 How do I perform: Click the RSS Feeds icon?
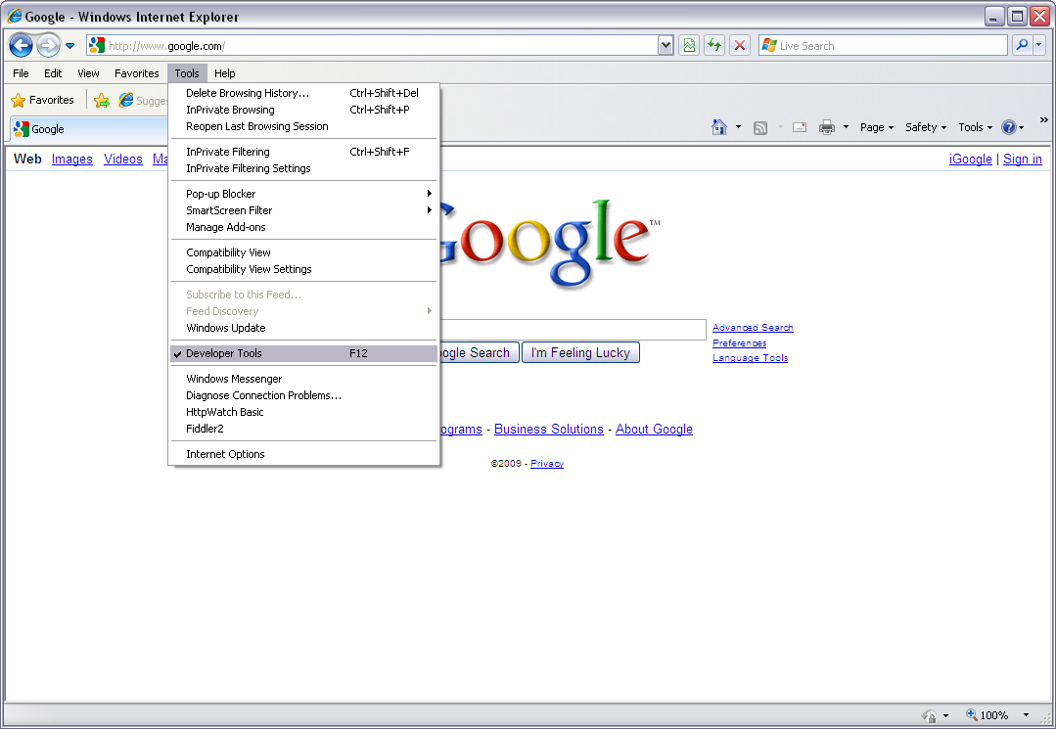[760, 127]
